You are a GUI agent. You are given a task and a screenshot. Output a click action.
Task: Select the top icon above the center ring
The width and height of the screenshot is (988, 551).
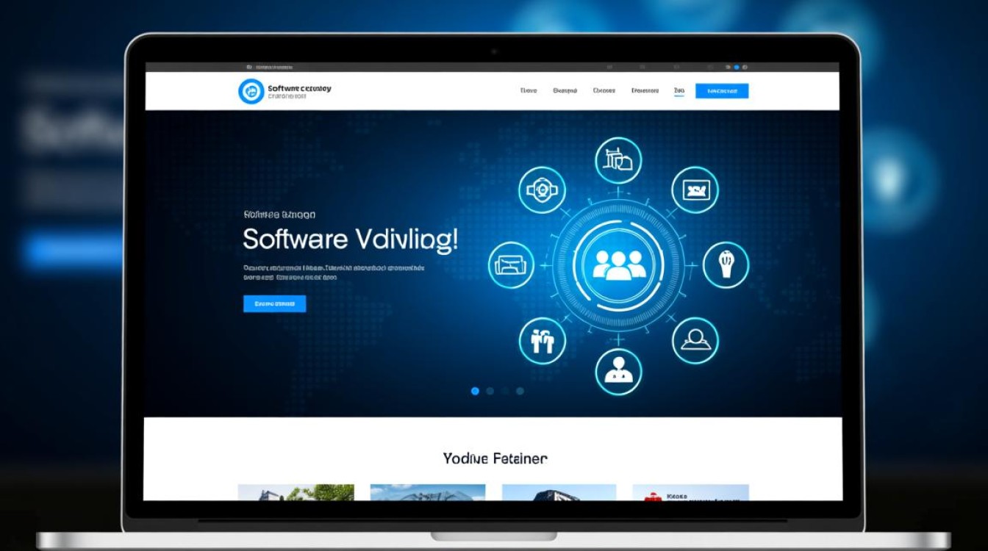(617, 159)
